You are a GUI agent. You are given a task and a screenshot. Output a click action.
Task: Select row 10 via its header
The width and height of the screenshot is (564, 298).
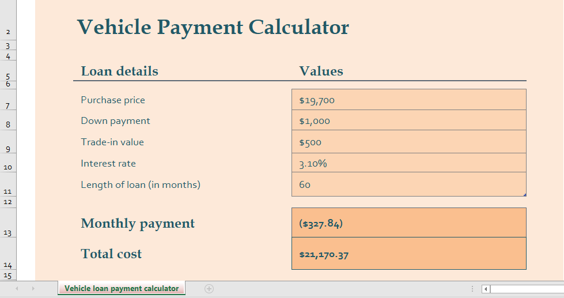tap(8, 163)
